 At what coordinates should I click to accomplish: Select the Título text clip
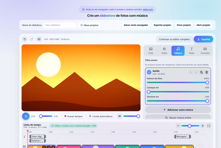pyautogui.click(x=38, y=137)
